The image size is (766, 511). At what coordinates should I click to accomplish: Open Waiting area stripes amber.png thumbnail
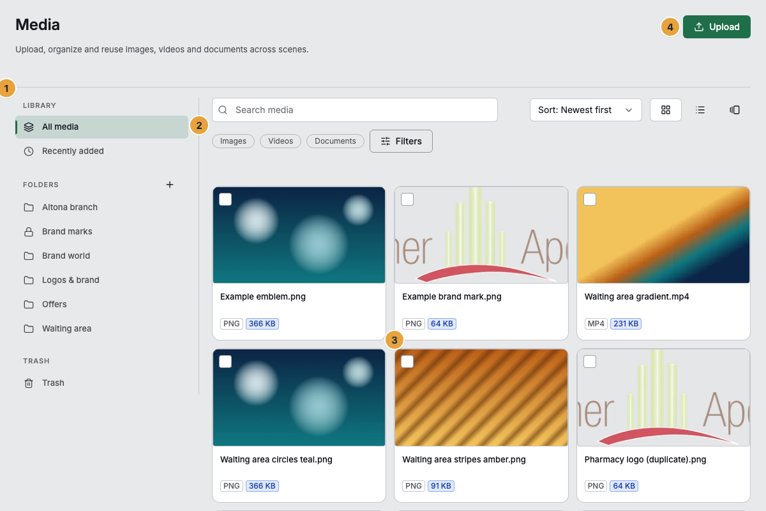[481, 397]
